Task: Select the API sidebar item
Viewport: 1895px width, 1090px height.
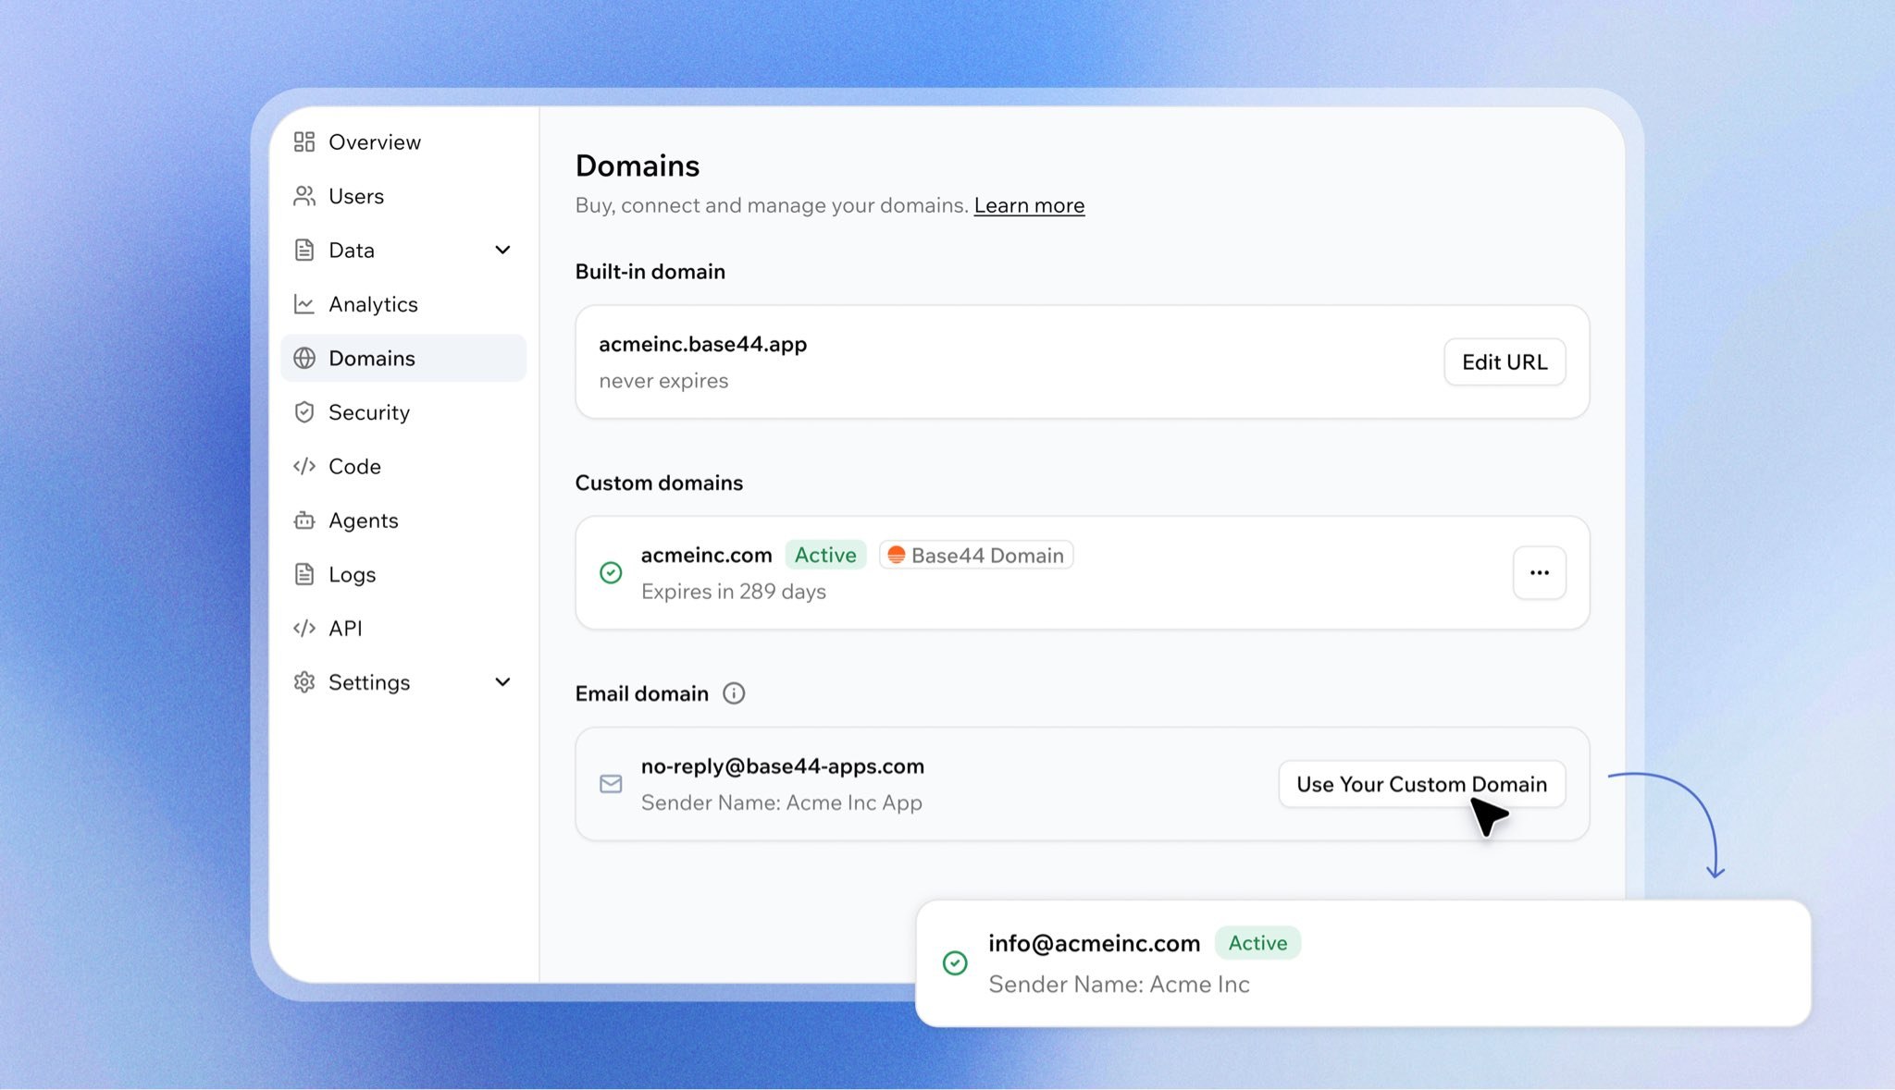Action: [345, 629]
